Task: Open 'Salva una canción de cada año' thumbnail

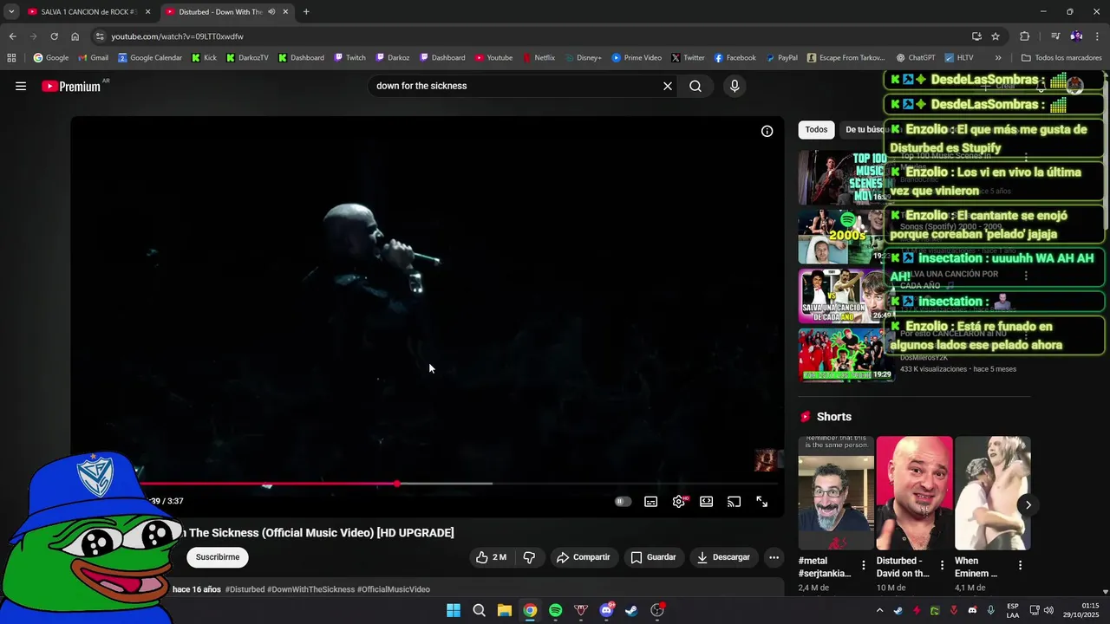Action: (845, 296)
